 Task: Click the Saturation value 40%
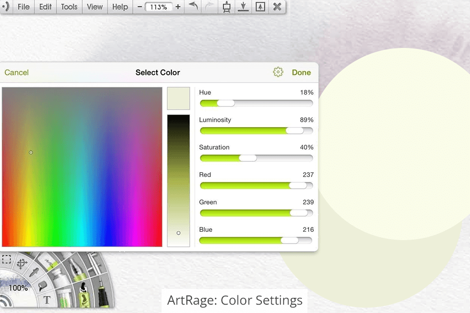306,147
